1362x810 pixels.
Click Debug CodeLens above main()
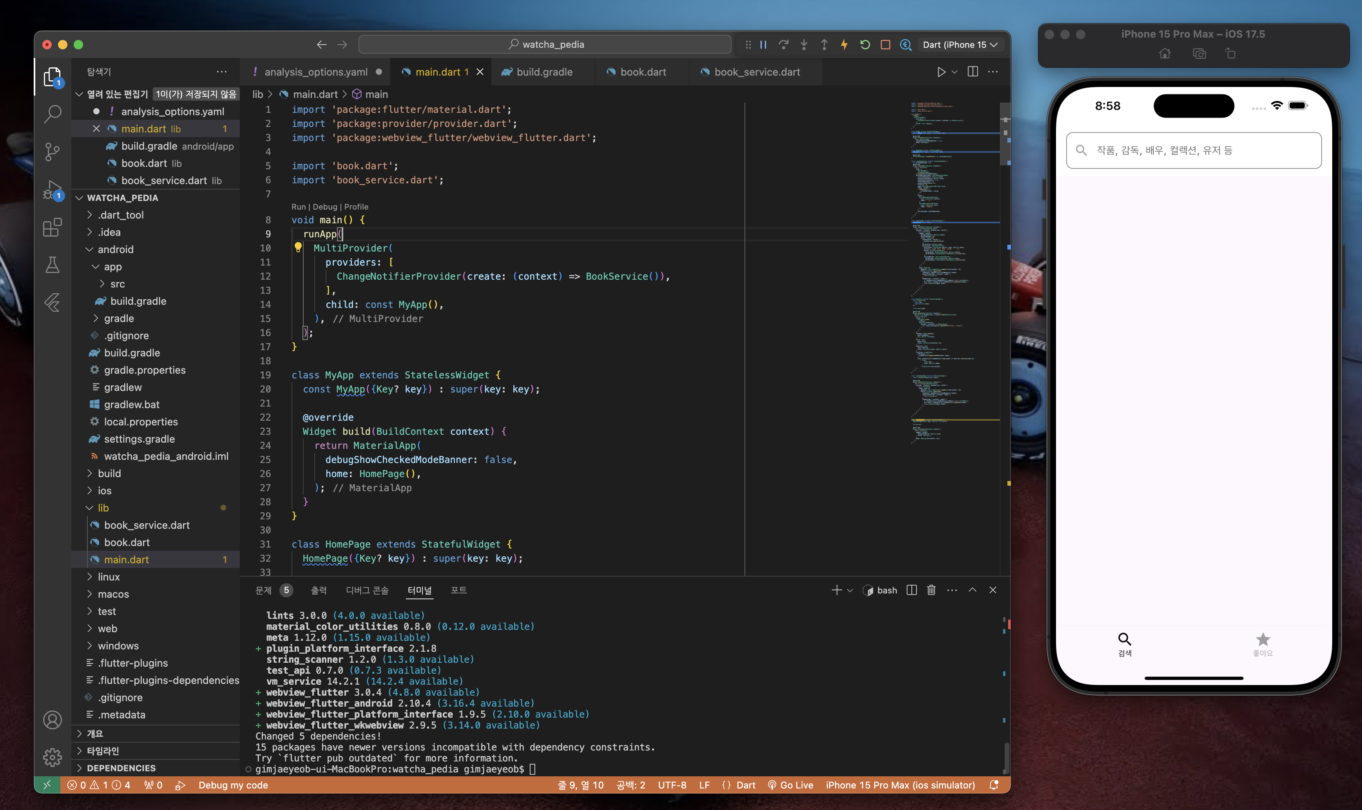point(325,207)
